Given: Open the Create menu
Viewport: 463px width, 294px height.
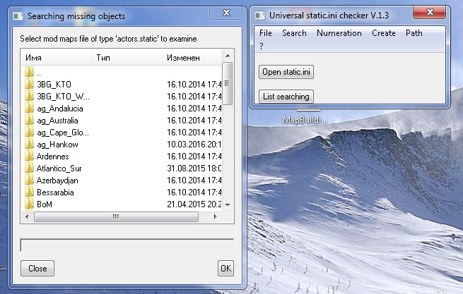Looking at the screenshot, I should pyautogui.click(x=384, y=33).
